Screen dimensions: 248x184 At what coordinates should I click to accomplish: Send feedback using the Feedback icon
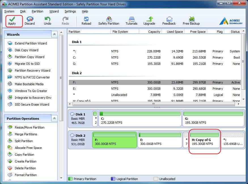(x=169, y=21)
